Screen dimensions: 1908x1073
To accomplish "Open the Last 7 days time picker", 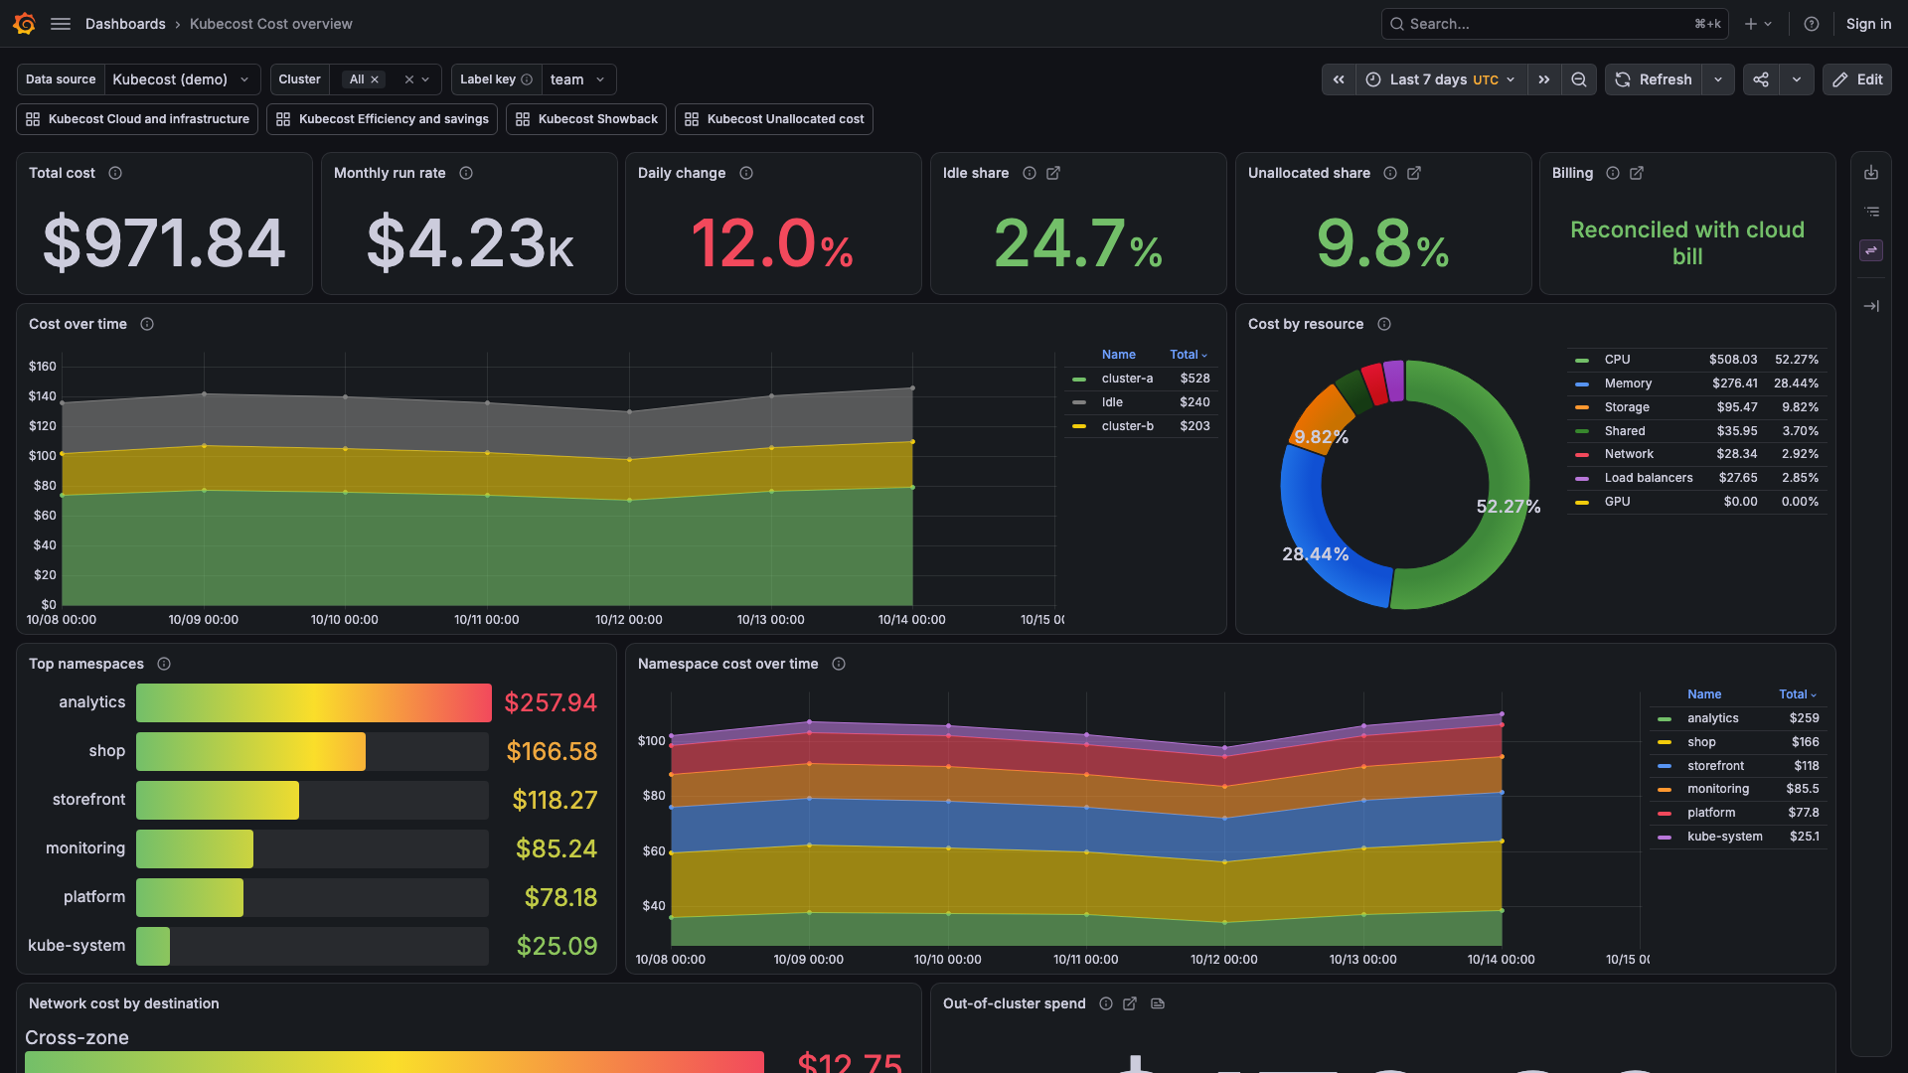I will coord(1441,79).
